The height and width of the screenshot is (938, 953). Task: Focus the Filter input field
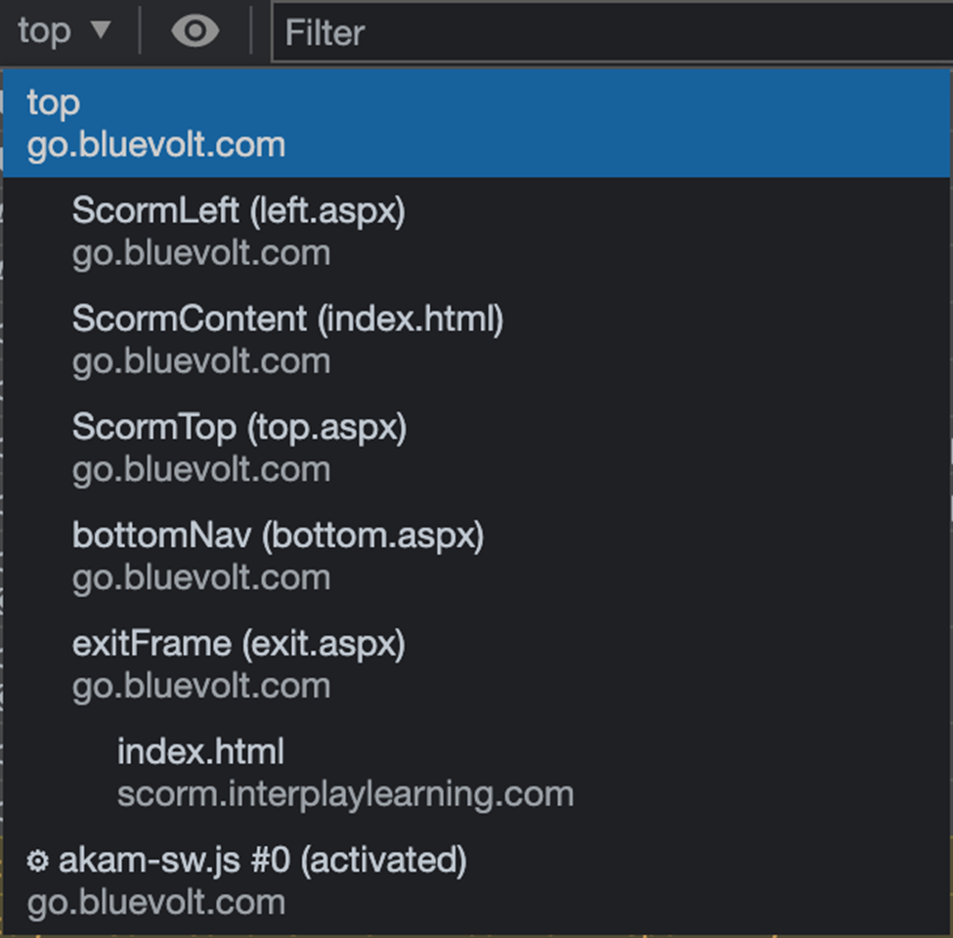point(606,33)
